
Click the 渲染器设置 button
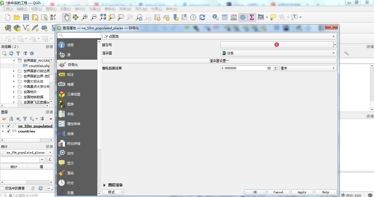click(x=219, y=61)
